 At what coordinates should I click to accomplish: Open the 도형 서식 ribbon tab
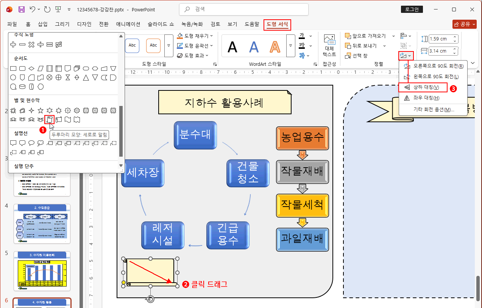pos(277,24)
